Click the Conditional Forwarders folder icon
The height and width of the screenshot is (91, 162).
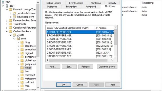click(10, 28)
